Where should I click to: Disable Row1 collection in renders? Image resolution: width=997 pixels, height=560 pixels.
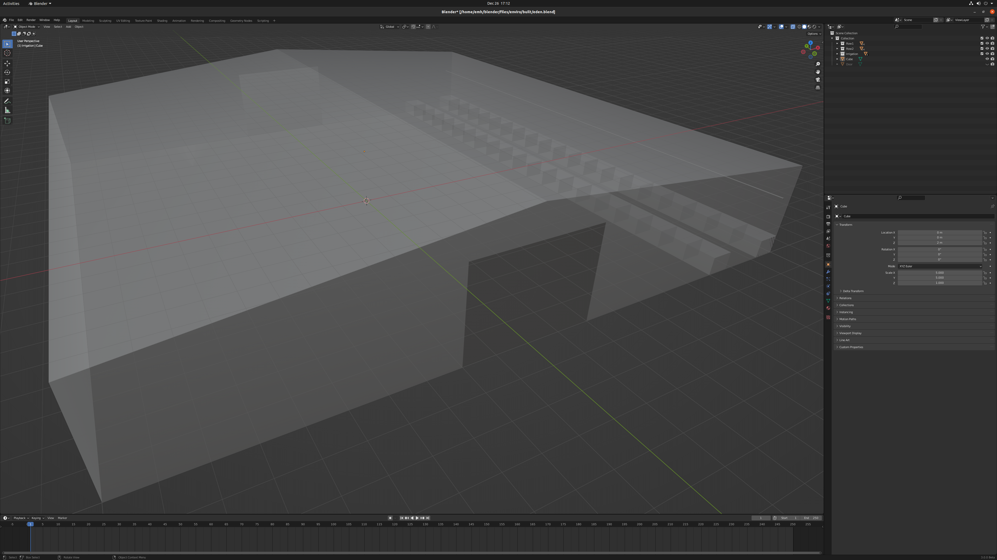click(992, 44)
